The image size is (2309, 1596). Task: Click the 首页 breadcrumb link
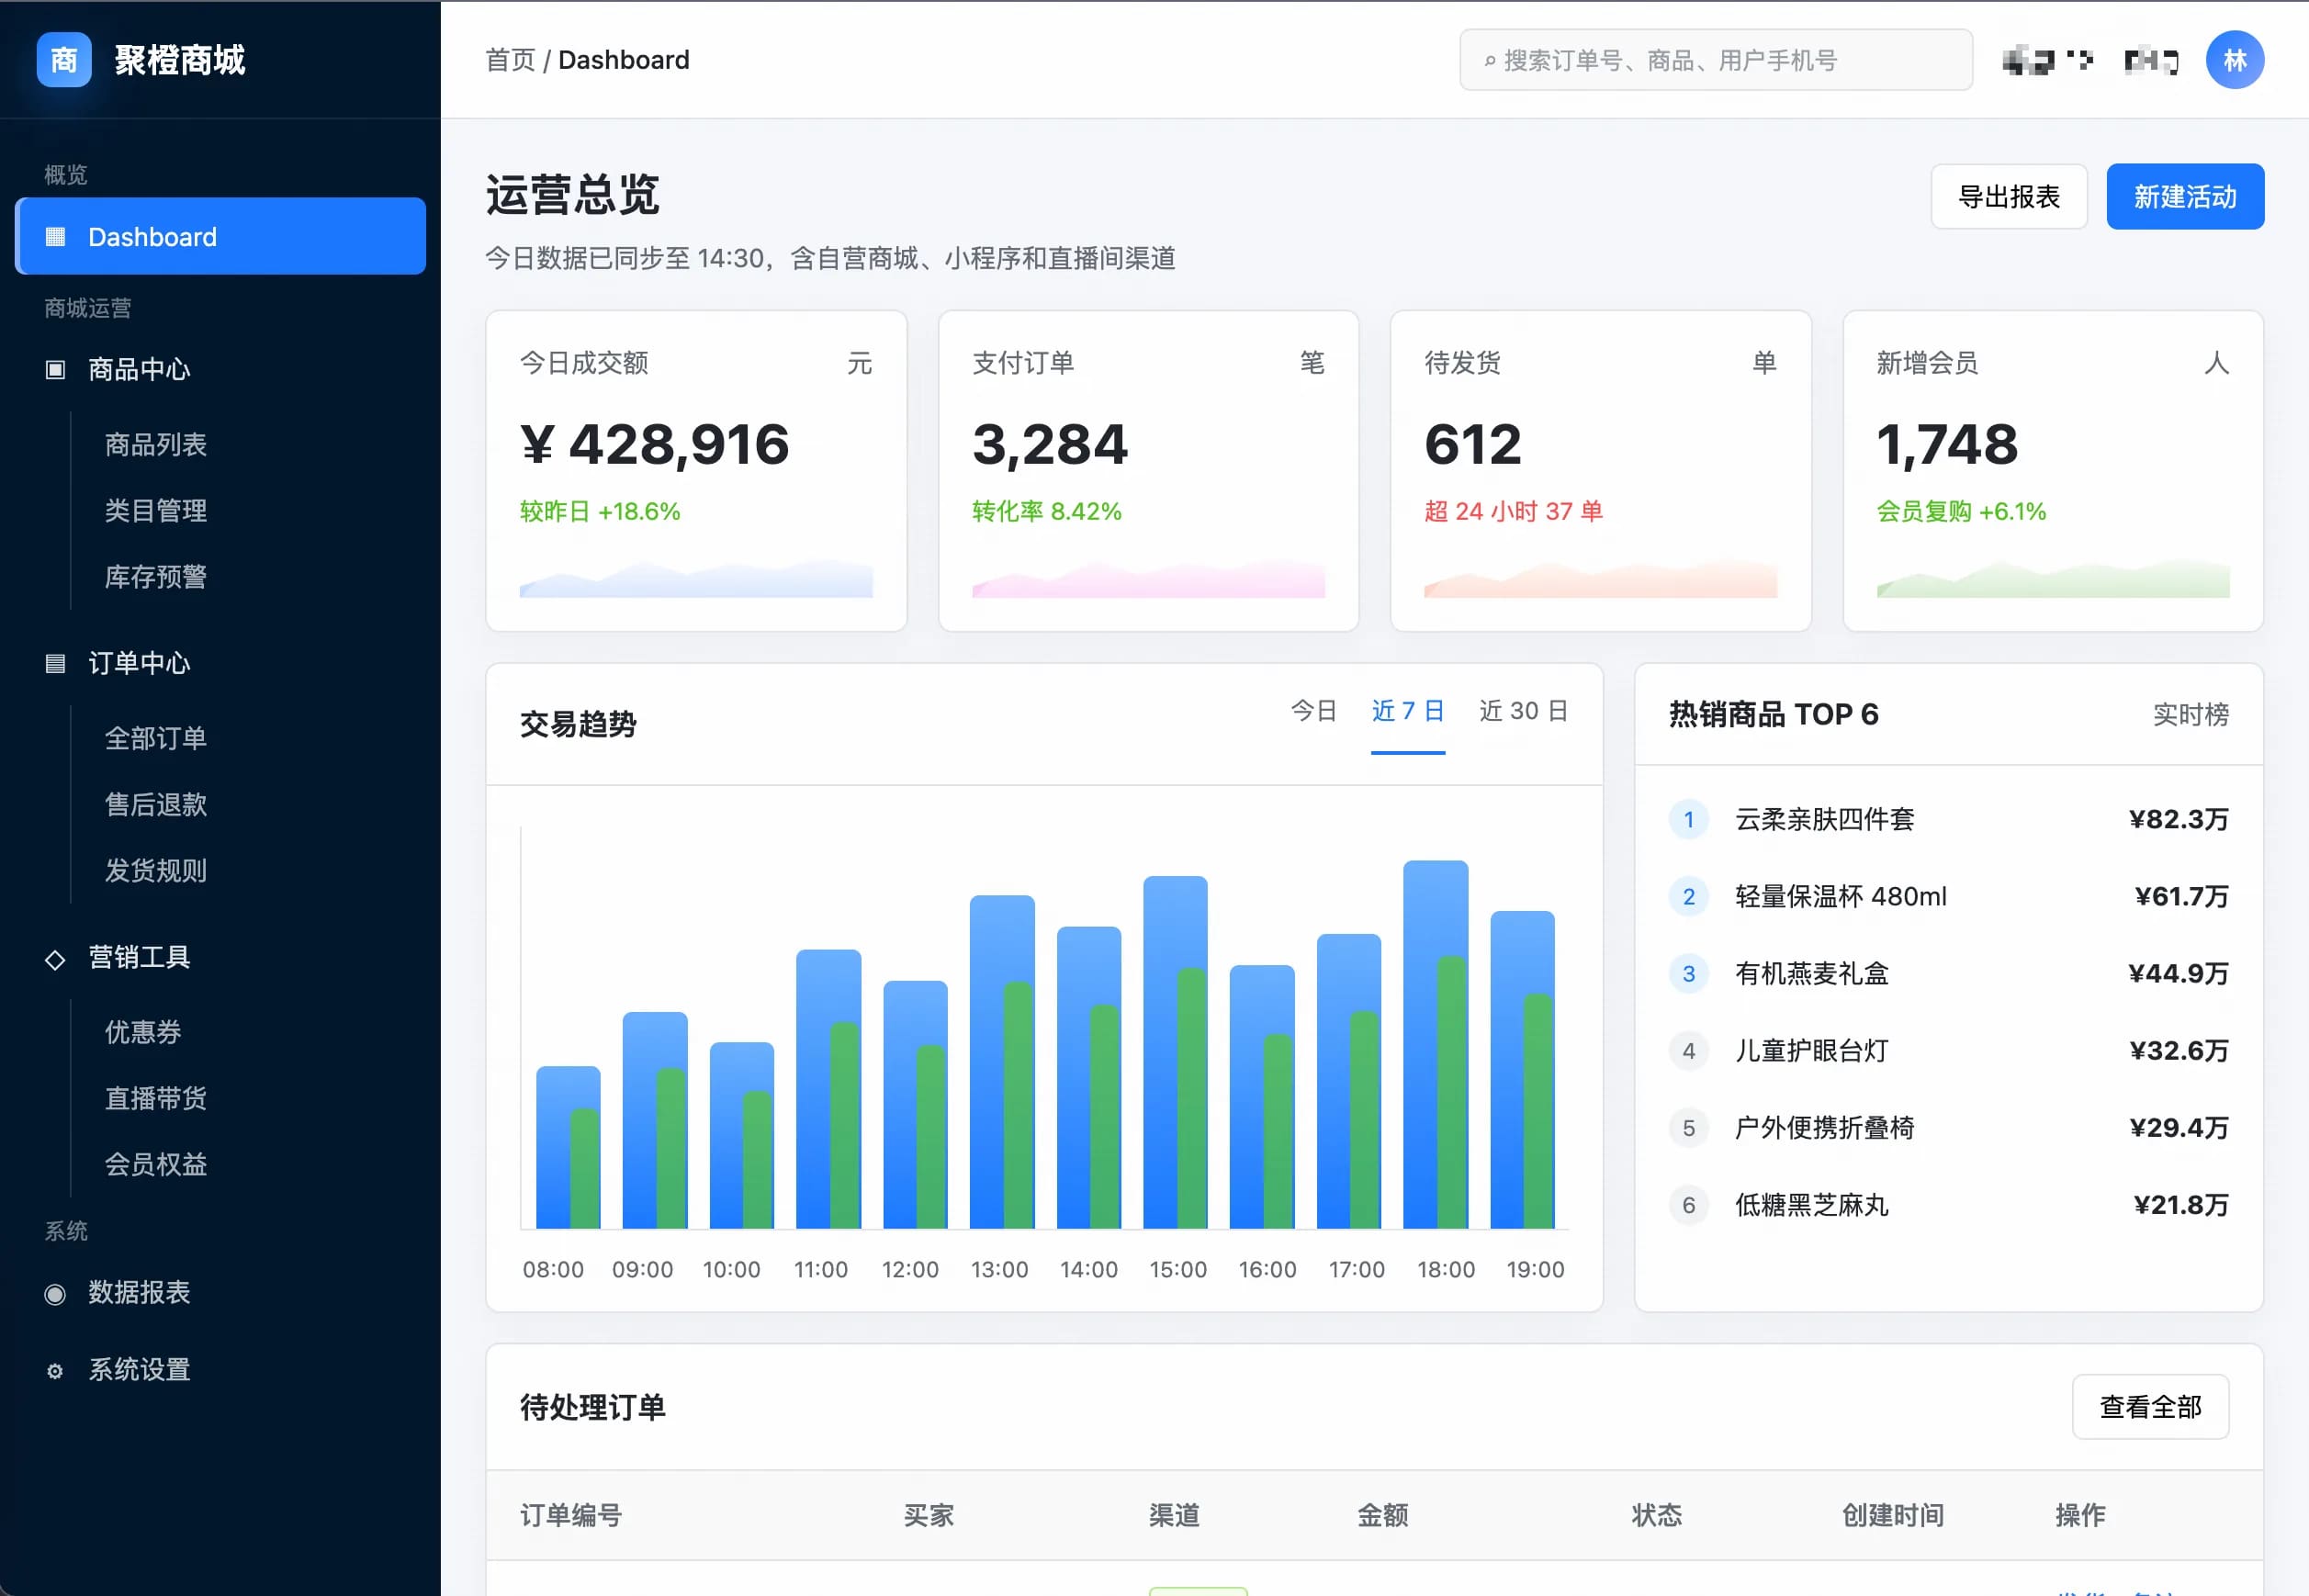(510, 60)
